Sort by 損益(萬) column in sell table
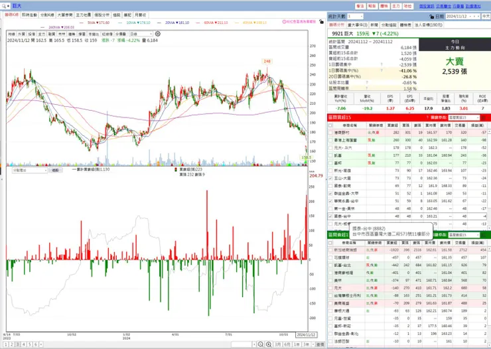This screenshot has height=349, width=491. point(477,243)
